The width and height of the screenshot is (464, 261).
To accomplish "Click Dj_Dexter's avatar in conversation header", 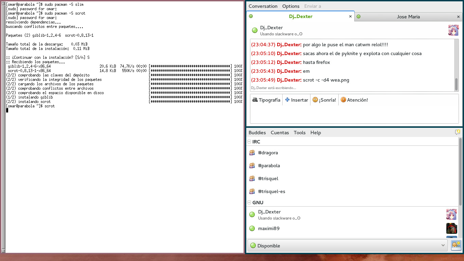I will [x=453, y=30].
